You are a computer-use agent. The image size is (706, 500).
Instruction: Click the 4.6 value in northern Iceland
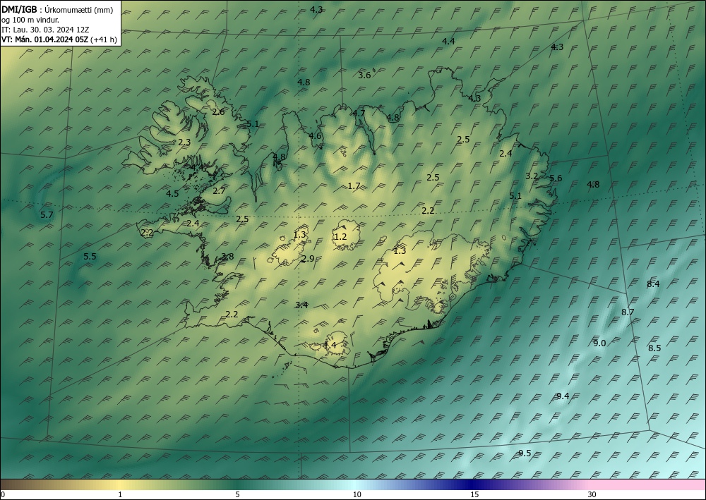[x=315, y=136]
